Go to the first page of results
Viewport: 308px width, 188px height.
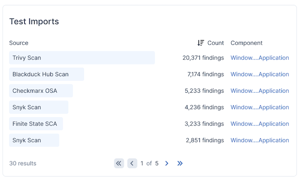[x=119, y=164]
